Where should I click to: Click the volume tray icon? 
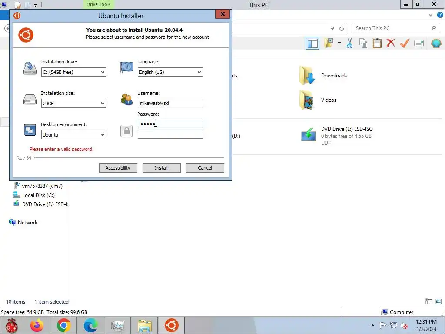pyautogui.click(x=404, y=325)
